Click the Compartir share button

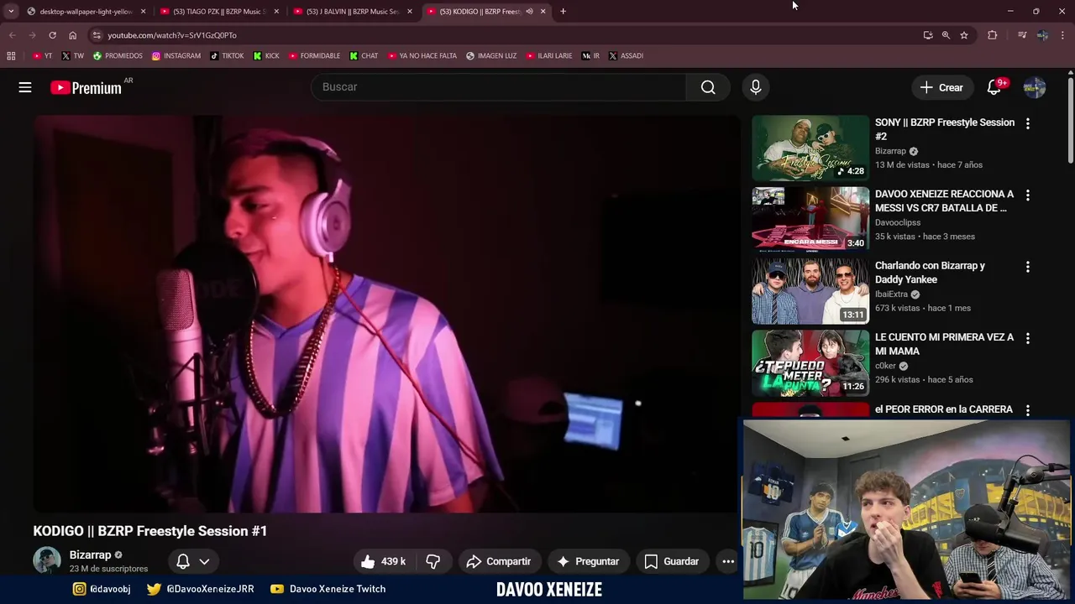tap(499, 561)
